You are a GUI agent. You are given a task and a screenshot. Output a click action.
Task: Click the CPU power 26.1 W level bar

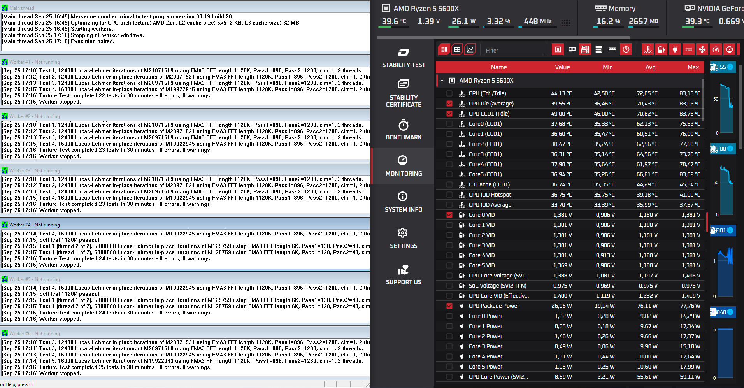[464, 27]
